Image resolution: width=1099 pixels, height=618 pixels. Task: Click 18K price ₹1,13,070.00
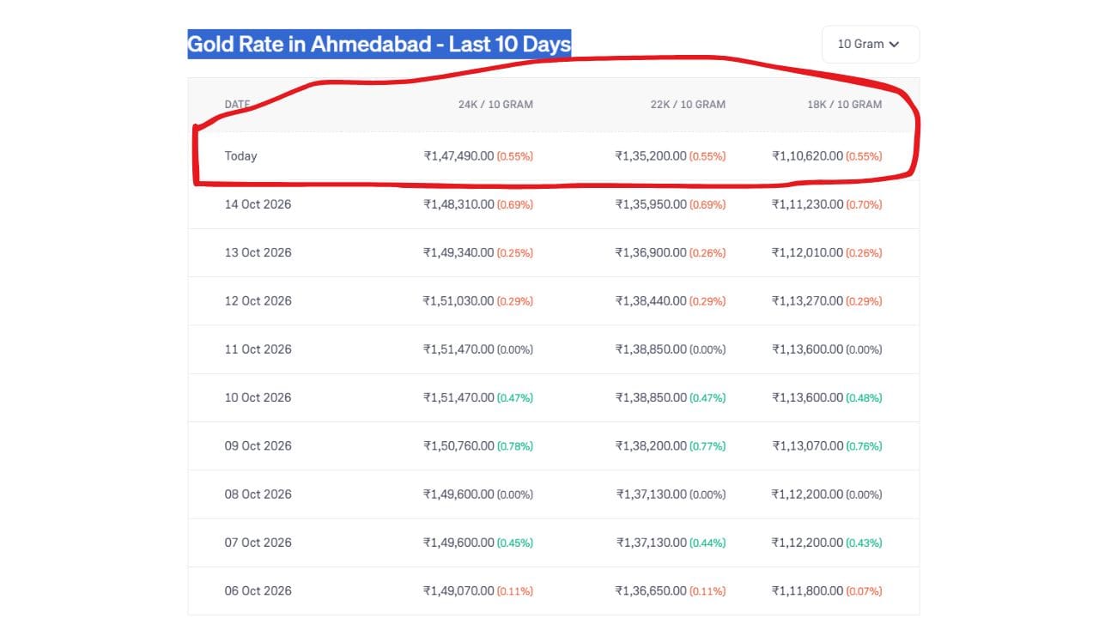pos(808,445)
